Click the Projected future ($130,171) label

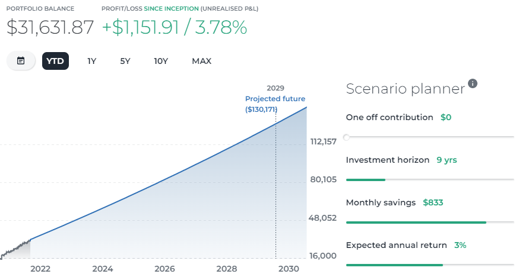point(275,104)
